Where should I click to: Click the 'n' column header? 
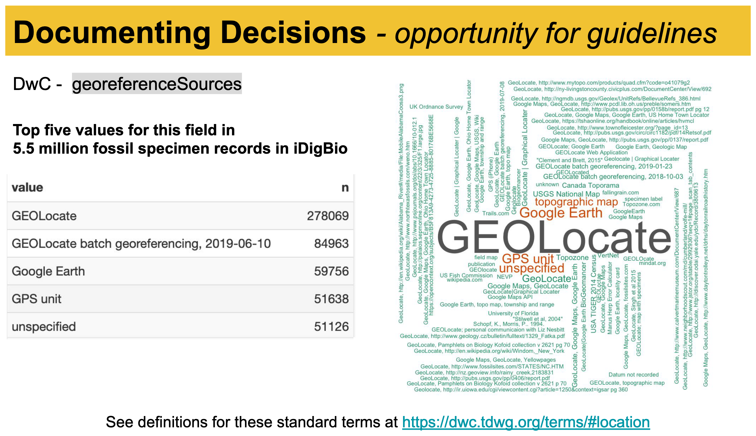click(x=345, y=188)
